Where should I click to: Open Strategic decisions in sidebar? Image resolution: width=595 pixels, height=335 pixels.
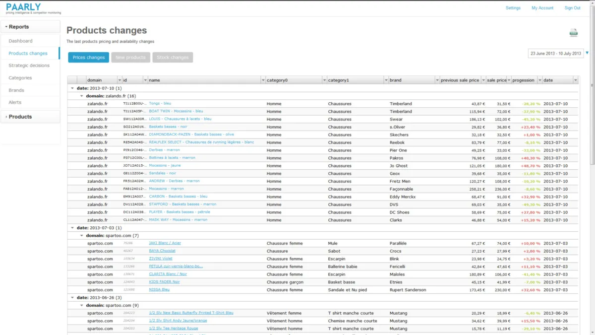29,66
